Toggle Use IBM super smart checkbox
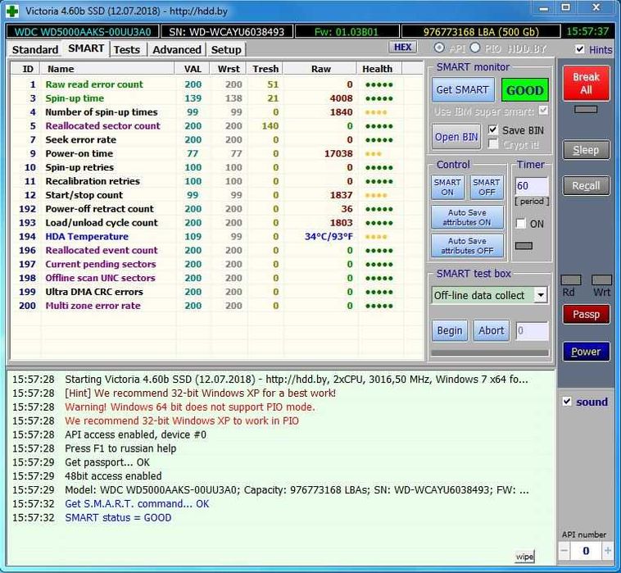Screen dimensions: 621x573 [x=544, y=111]
